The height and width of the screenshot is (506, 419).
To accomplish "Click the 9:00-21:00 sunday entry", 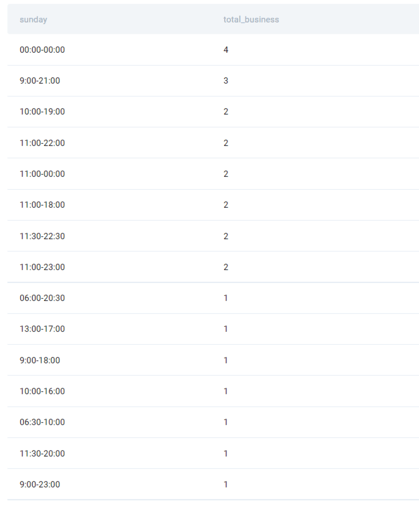I will pos(40,81).
